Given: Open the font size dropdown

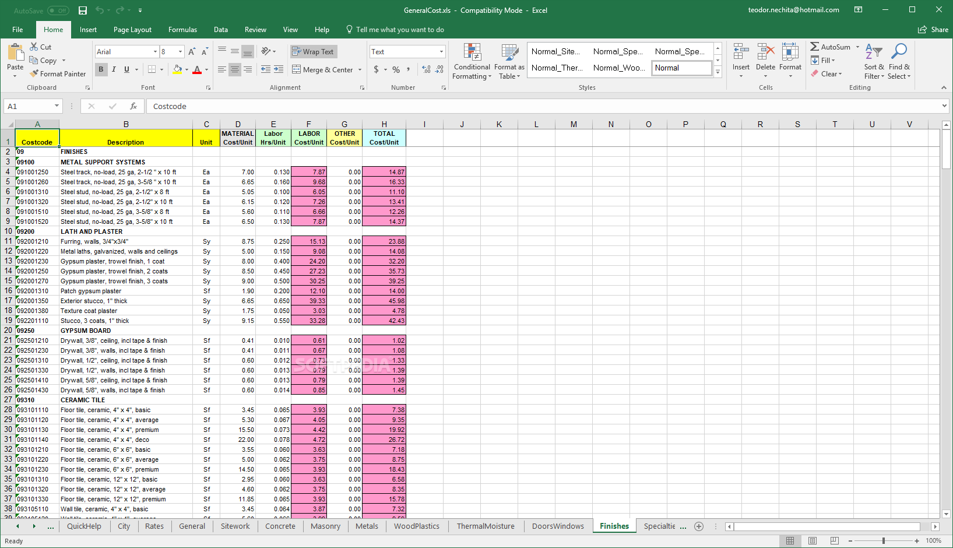Looking at the screenshot, I should [x=180, y=52].
